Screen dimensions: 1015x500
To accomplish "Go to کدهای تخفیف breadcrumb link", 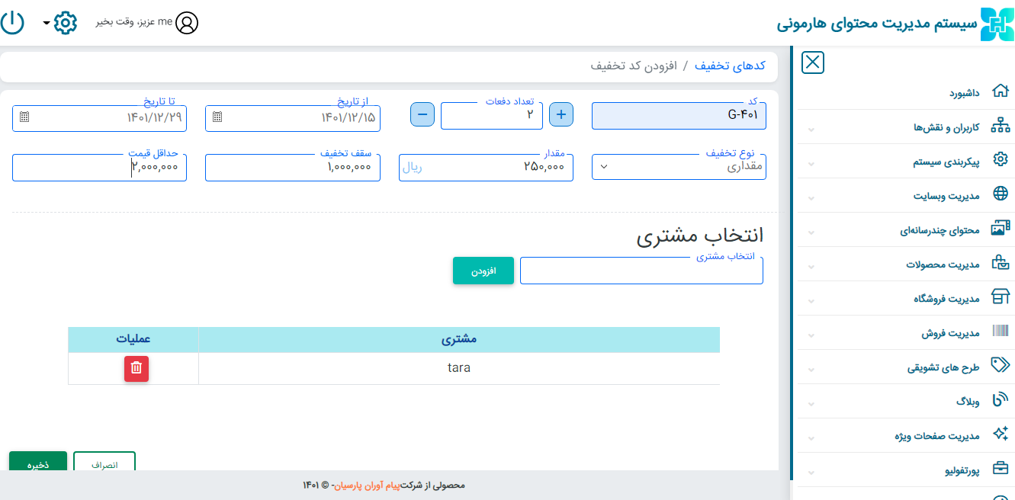I will (730, 66).
